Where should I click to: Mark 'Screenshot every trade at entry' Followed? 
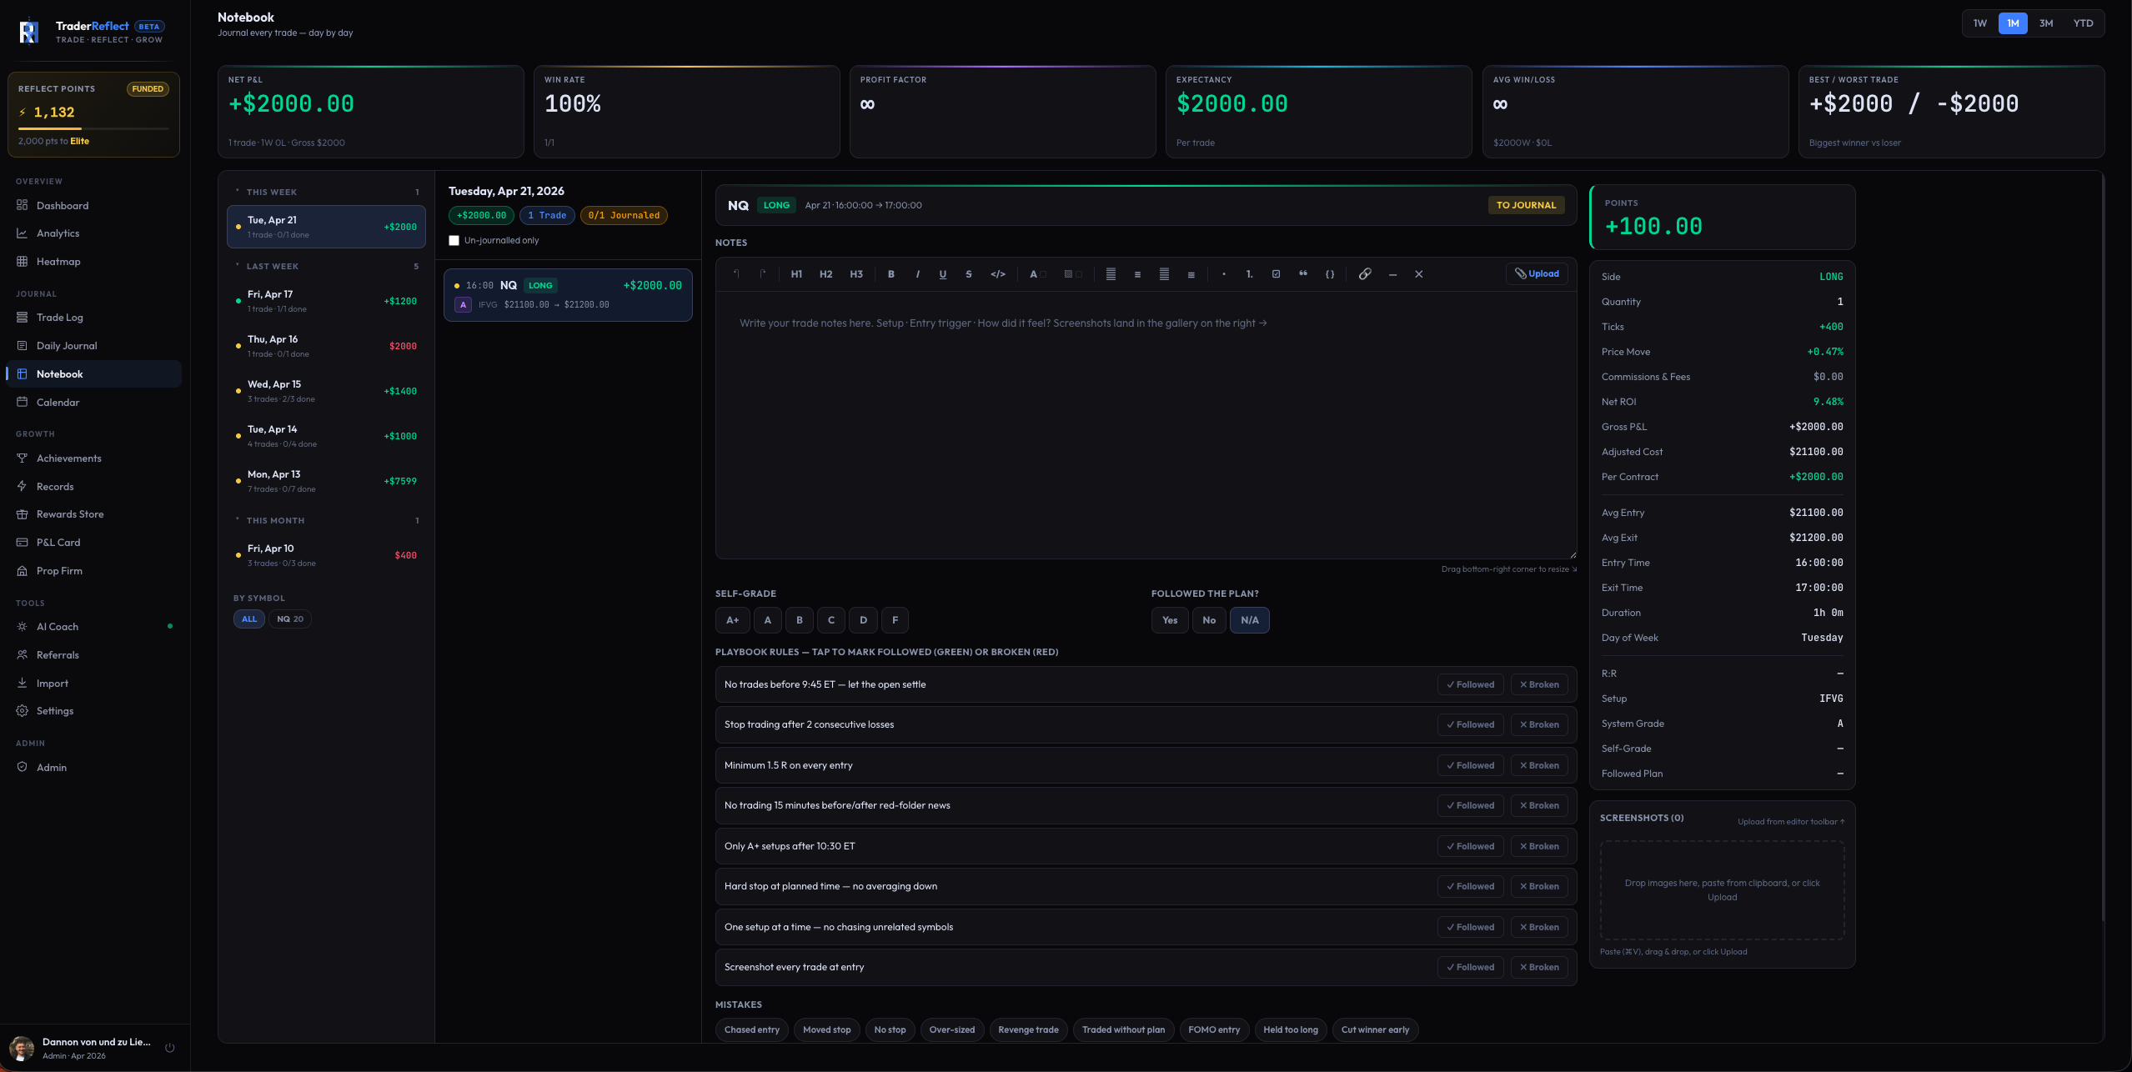pos(1471,968)
